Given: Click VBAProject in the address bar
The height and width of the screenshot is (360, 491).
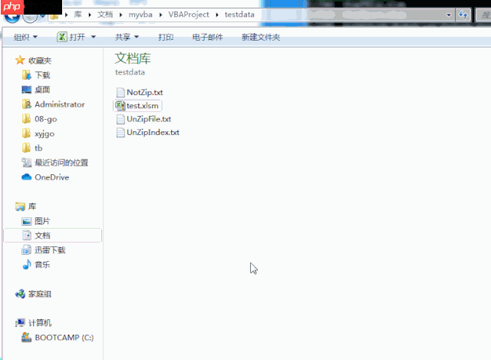Looking at the screenshot, I should click(x=189, y=15).
